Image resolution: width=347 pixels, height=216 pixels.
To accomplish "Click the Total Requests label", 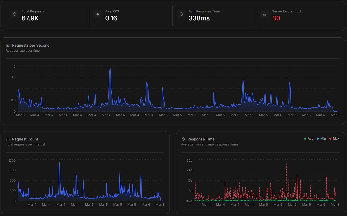I will [x=33, y=11].
